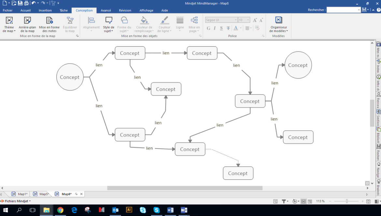Undo the last action

[x=34, y=3]
